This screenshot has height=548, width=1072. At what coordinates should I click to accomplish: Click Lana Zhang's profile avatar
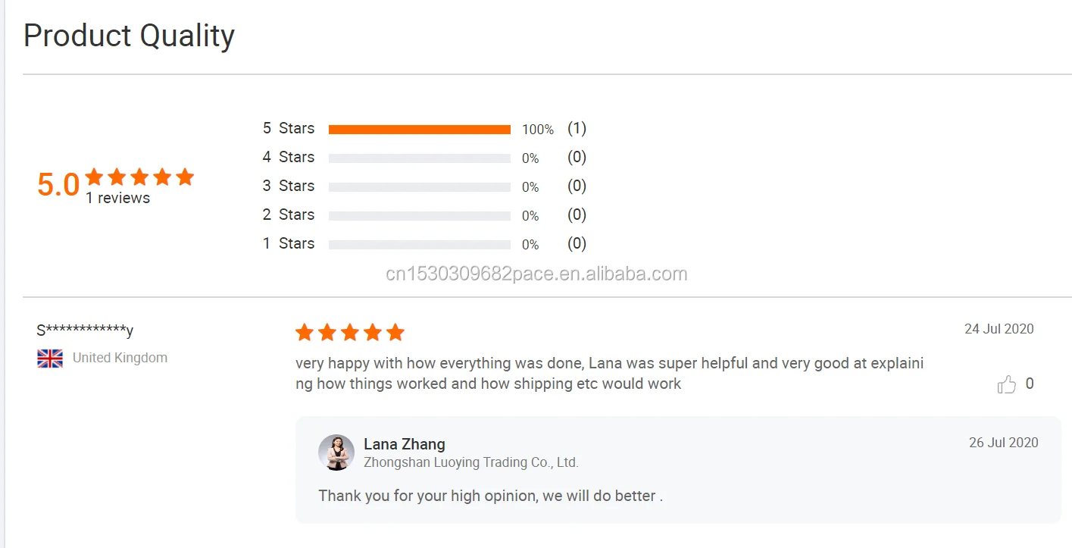pos(336,452)
